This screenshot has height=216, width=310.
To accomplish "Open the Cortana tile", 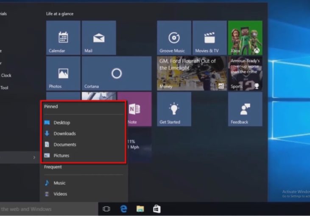I will (x=117, y=74).
